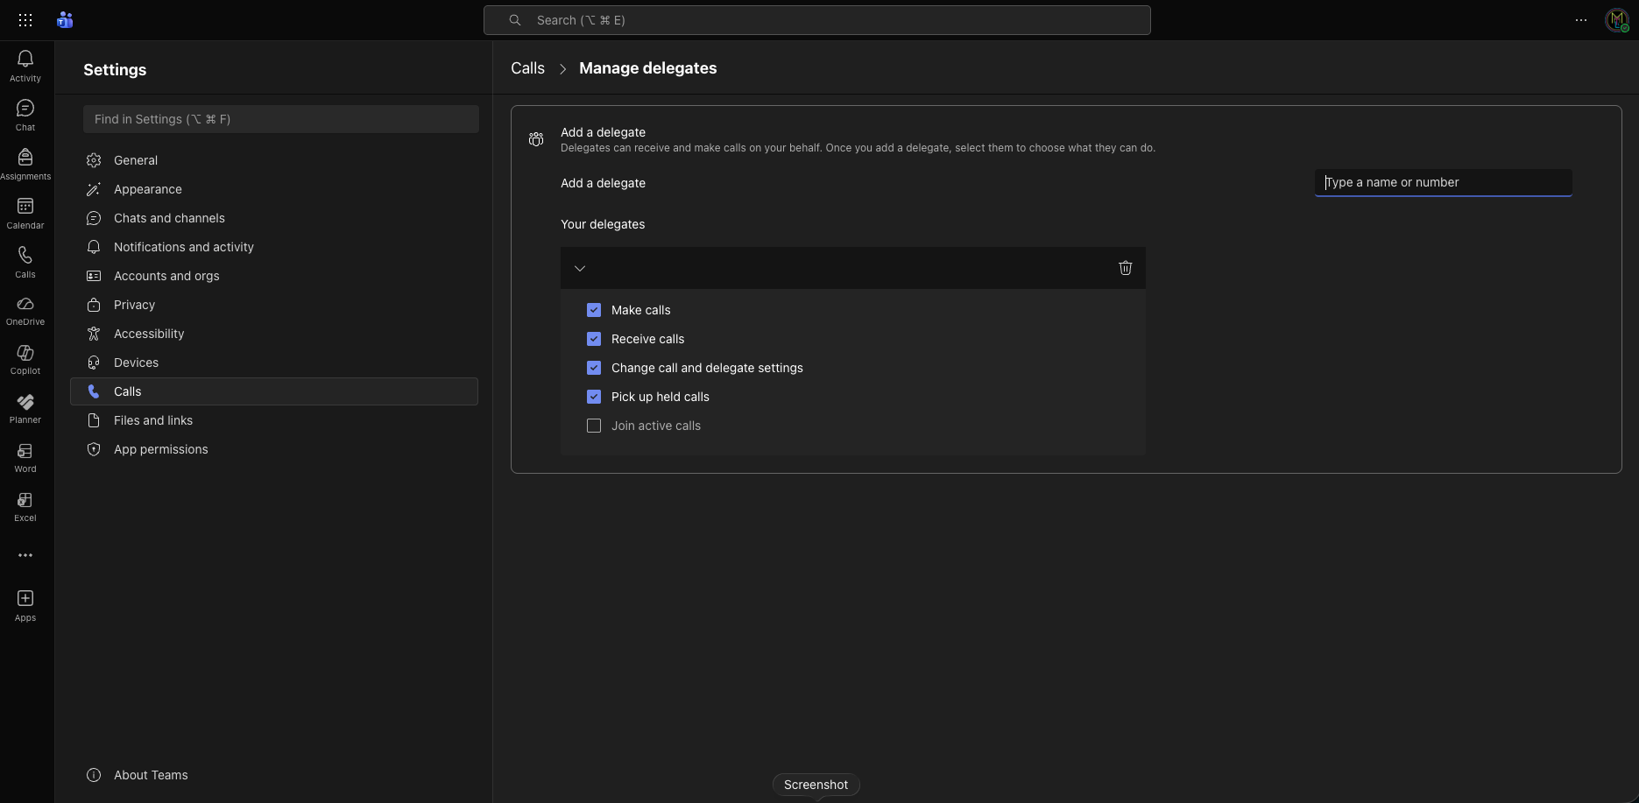Open Privacy settings
Image resolution: width=1639 pixels, height=803 pixels.
coord(274,305)
